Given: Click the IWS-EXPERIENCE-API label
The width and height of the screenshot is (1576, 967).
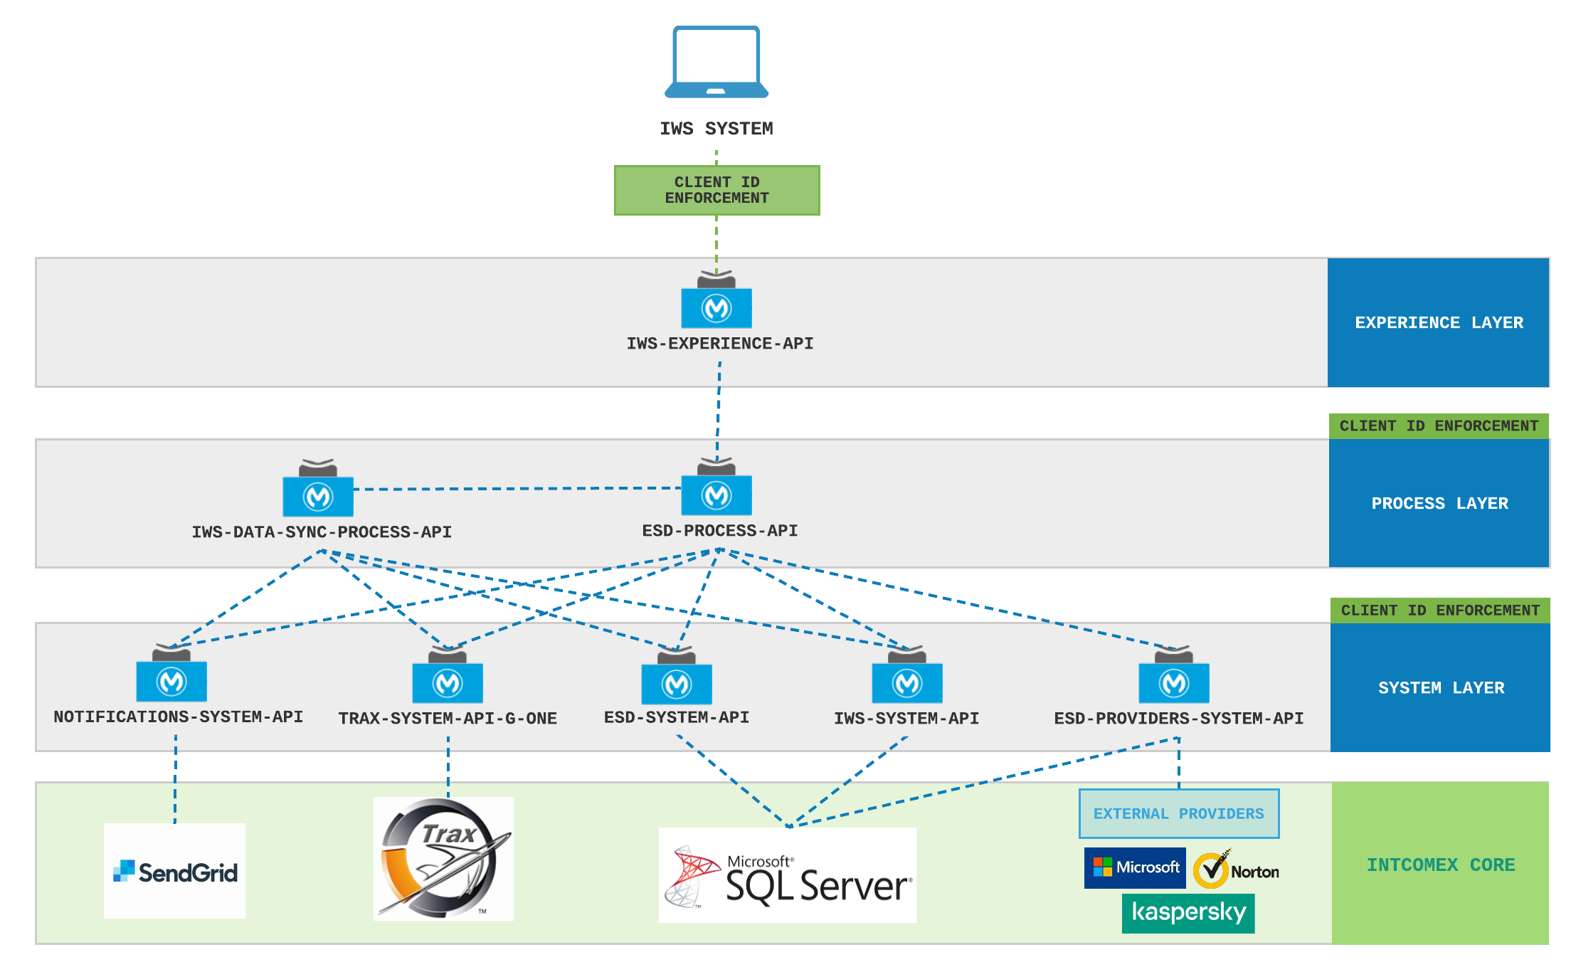Looking at the screenshot, I should [720, 344].
